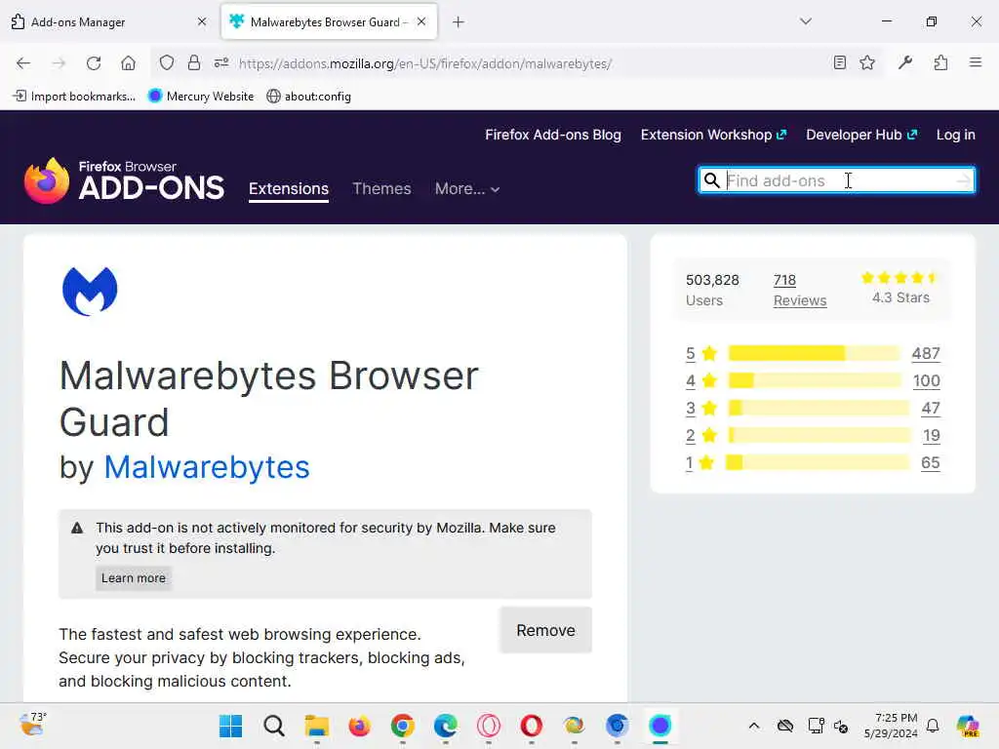The image size is (999, 749).
Task: Click the Firefox Browser ADD-ONS logo
Action: click(x=124, y=180)
